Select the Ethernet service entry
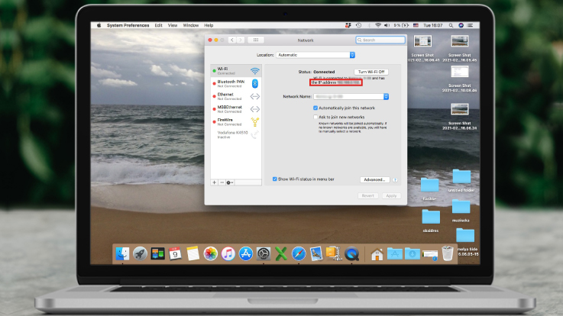 [x=226, y=95]
